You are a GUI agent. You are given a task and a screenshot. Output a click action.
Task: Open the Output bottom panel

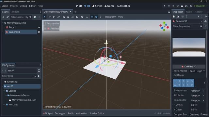[48, 113]
